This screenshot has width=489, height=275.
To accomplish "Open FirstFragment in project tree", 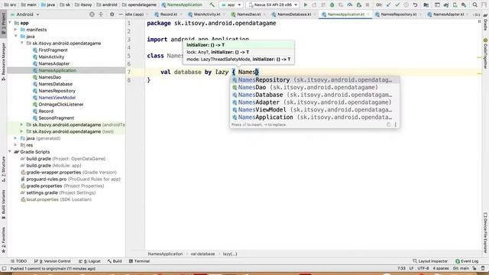I will 53,50.
